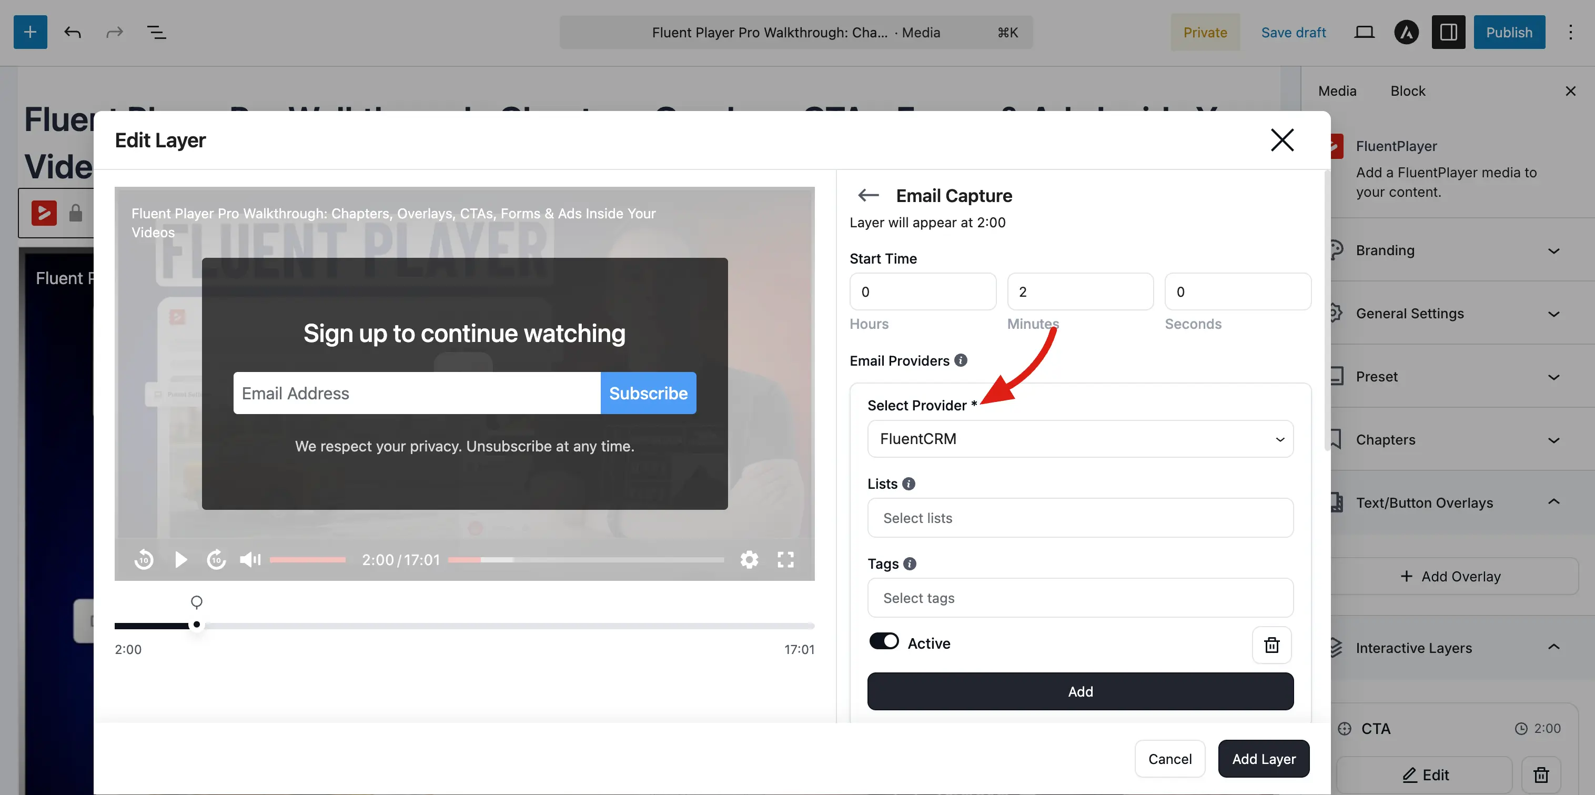Publish the media post
This screenshot has height=795, width=1595.
point(1509,32)
